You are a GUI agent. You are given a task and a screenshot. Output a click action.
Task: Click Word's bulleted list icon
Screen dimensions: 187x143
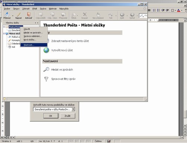point(159,10)
